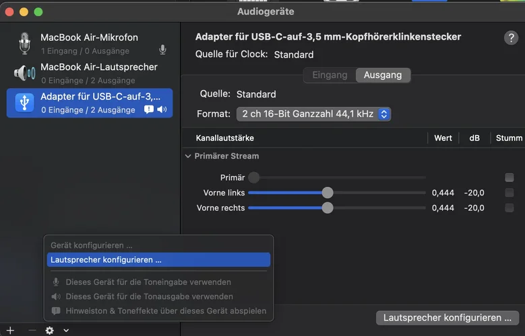Click the default output speaker indicator icon
This screenshot has width=525, height=336.
[x=162, y=110]
